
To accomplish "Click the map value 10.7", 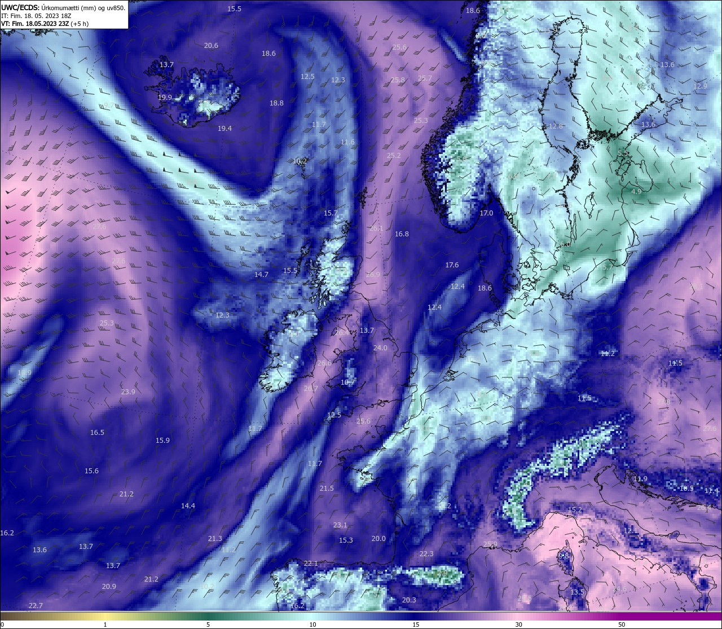I will [348, 382].
